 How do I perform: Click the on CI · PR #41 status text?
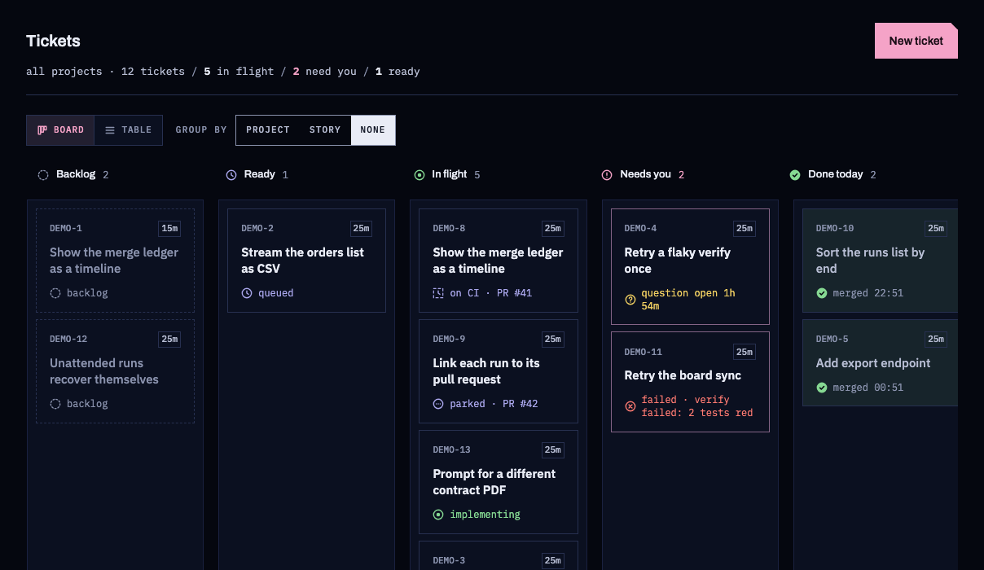pos(490,293)
